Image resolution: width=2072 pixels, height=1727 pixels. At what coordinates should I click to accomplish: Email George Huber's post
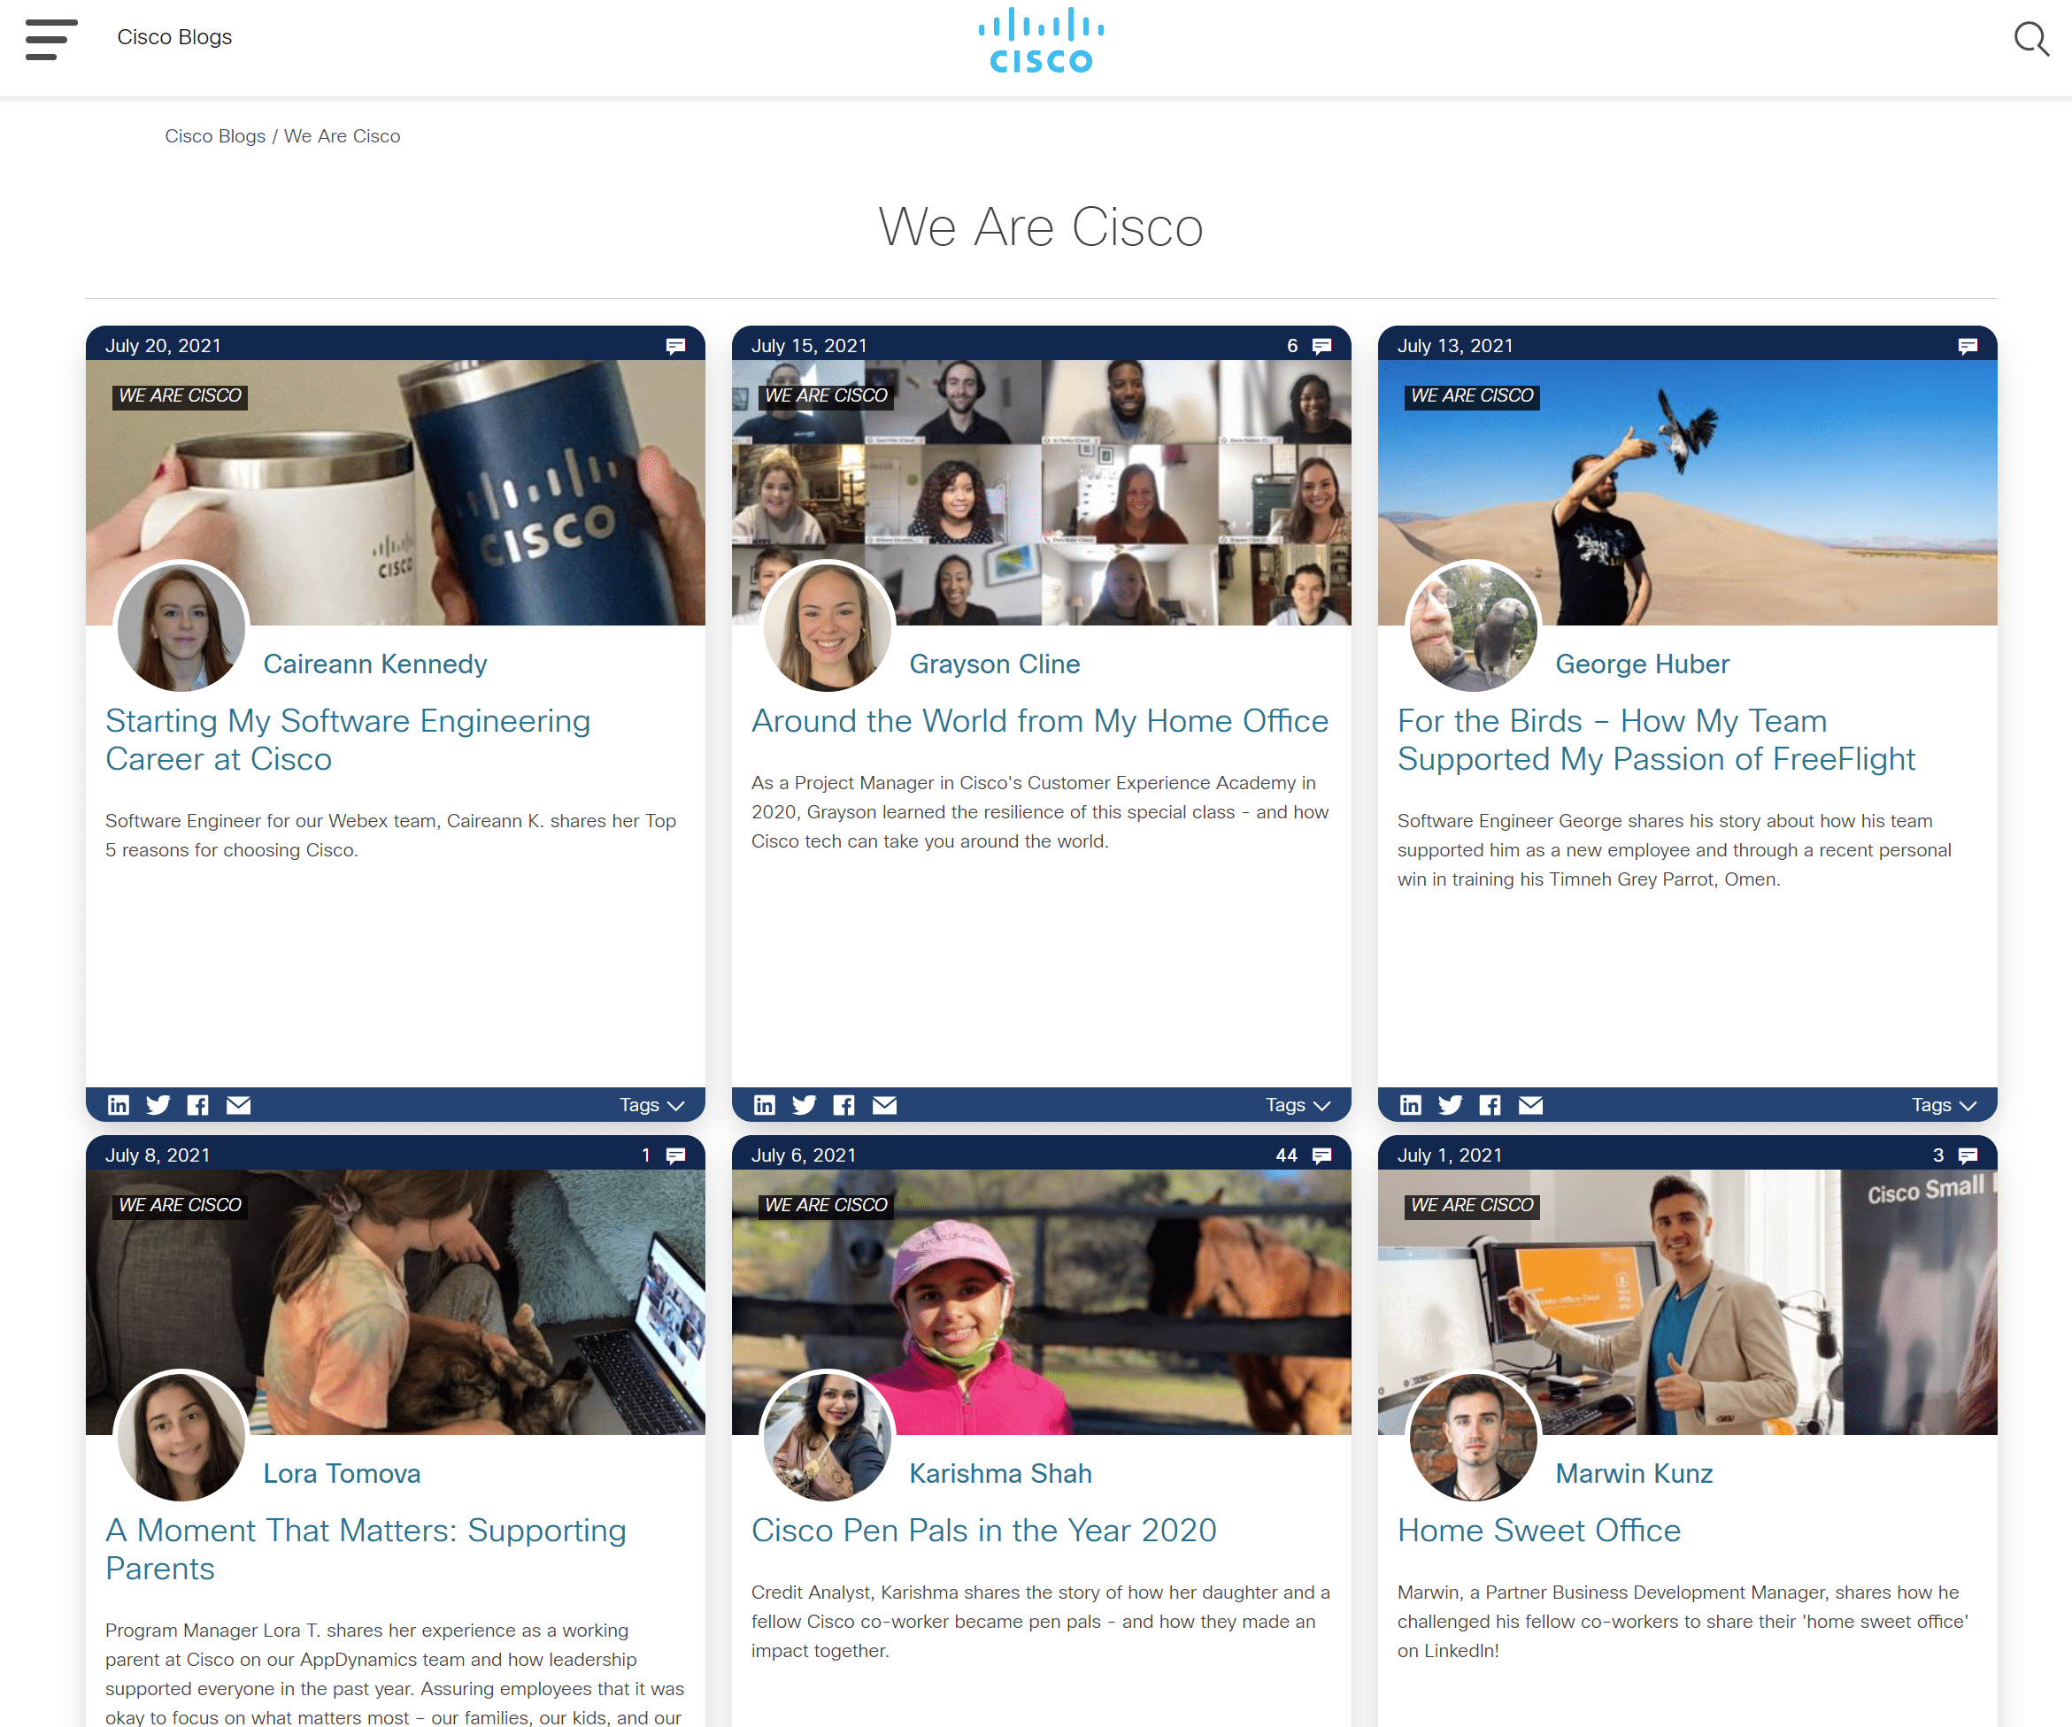(x=1531, y=1106)
